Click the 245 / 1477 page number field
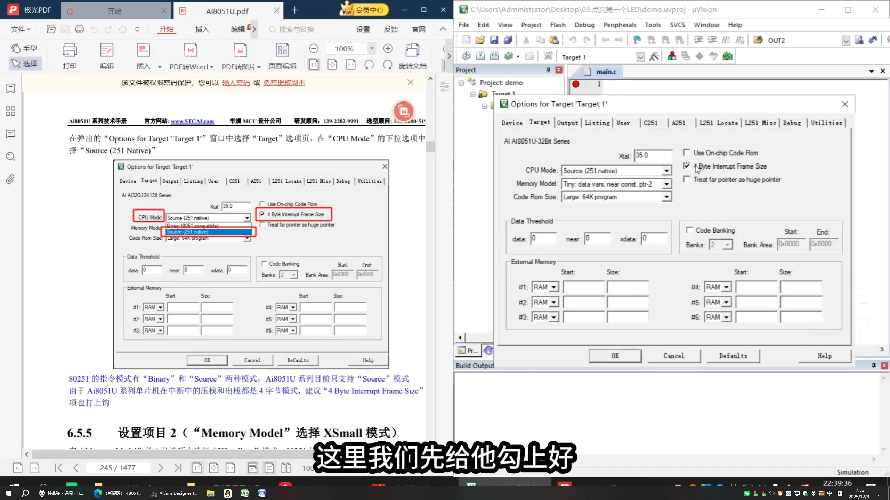Viewport: 890px width, 500px height. (x=118, y=468)
